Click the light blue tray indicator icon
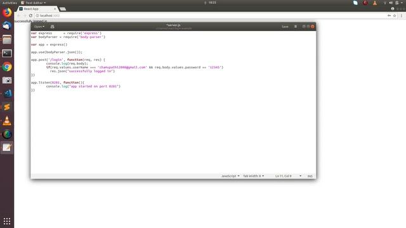The width and height of the screenshot is (406, 228). pos(355,3)
